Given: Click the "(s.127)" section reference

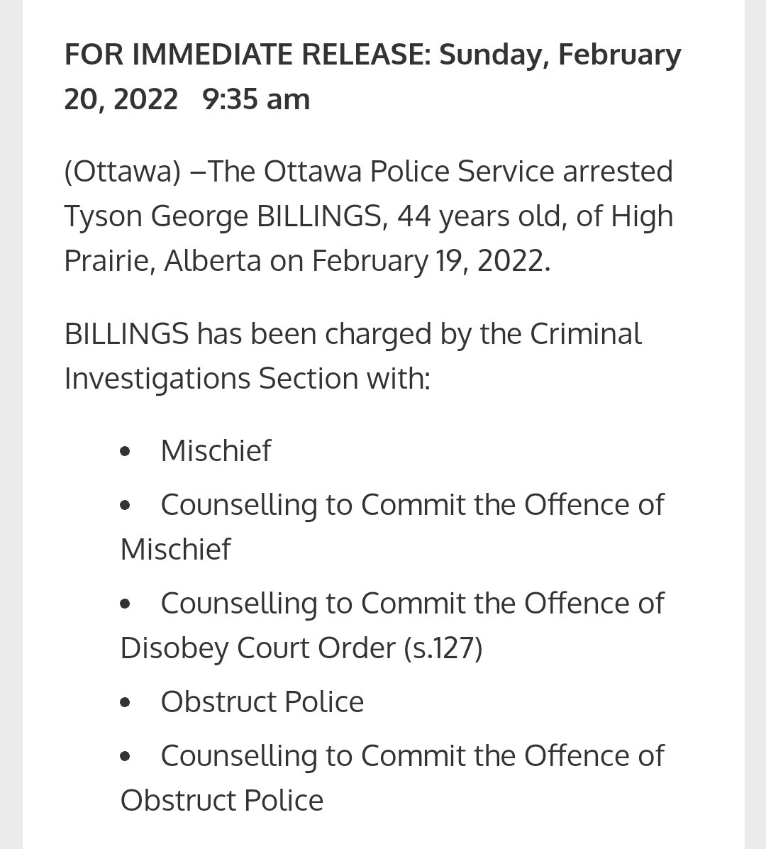Looking at the screenshot, I should [x=443, y=648].
